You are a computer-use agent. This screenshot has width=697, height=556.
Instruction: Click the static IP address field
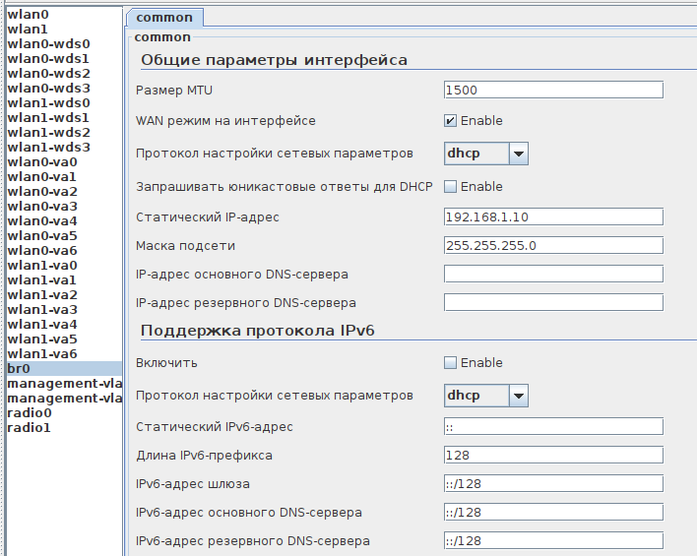pyautogui.click(x=553, y=216)
